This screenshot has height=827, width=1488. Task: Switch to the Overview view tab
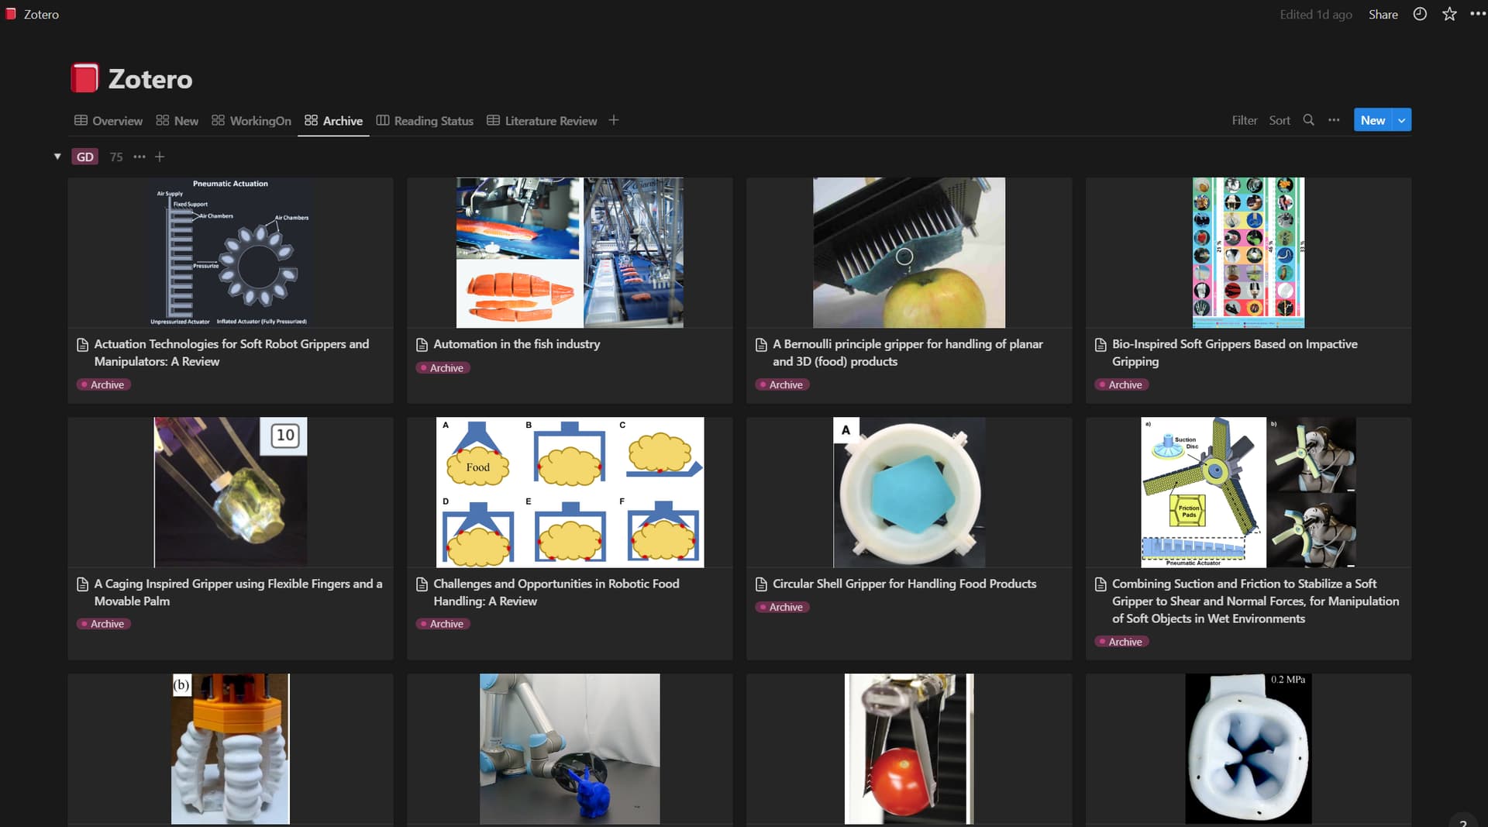(x=108, y=121)
